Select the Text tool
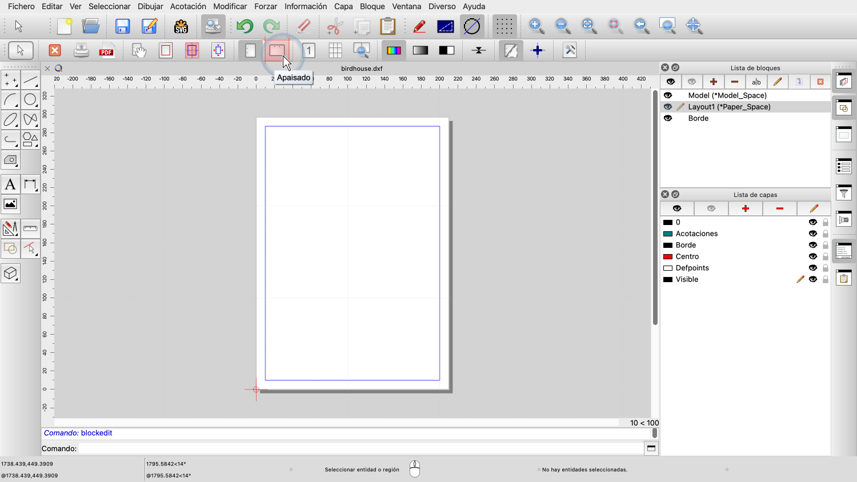 click(x=10, y=184)
